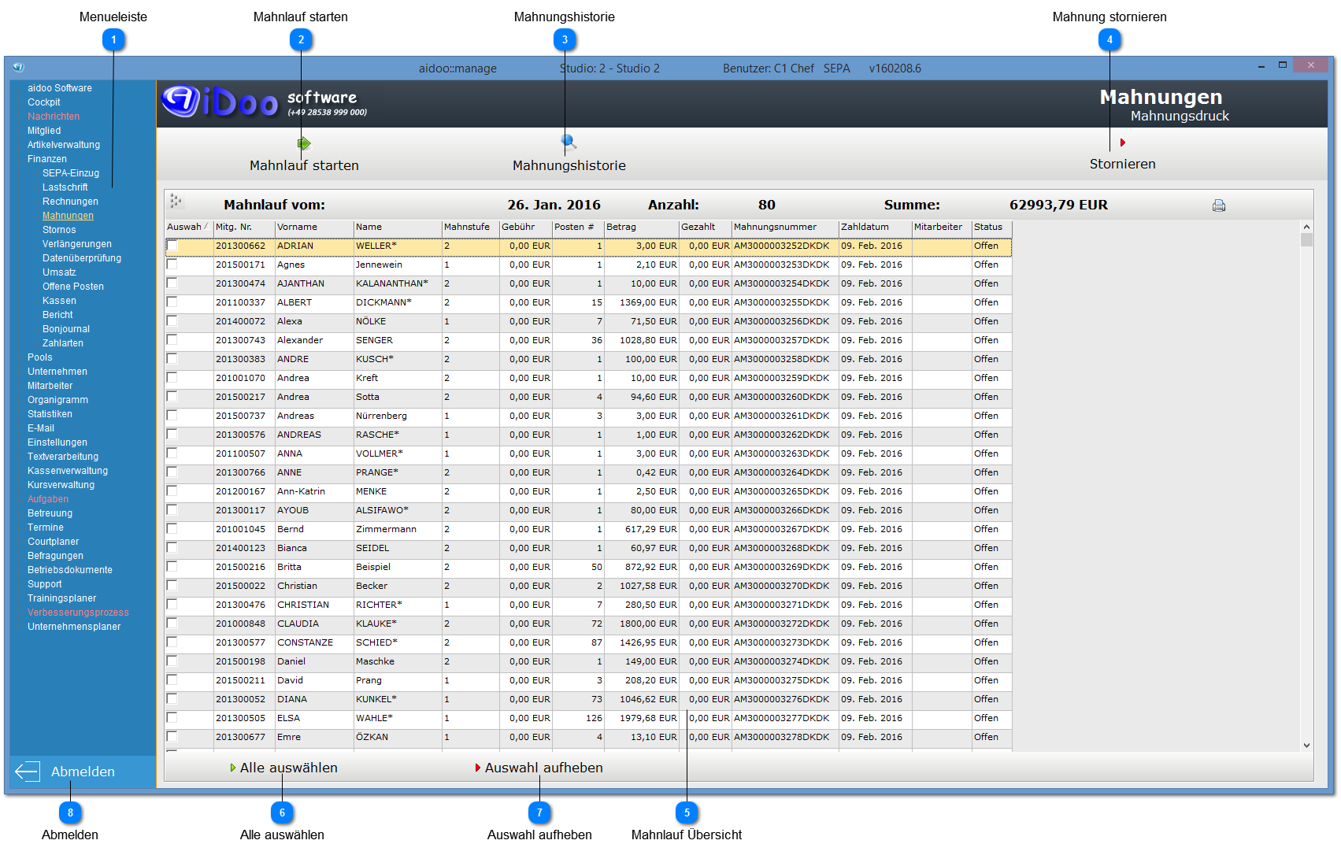This screenshot has width=1341, height=855.
Task: Click the Stornieren label
Action: click(1123, 164)
